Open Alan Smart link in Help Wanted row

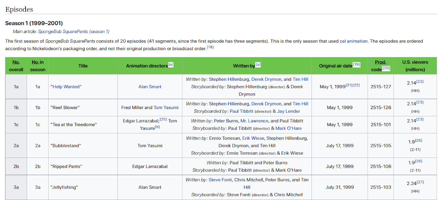pos(150,87)
